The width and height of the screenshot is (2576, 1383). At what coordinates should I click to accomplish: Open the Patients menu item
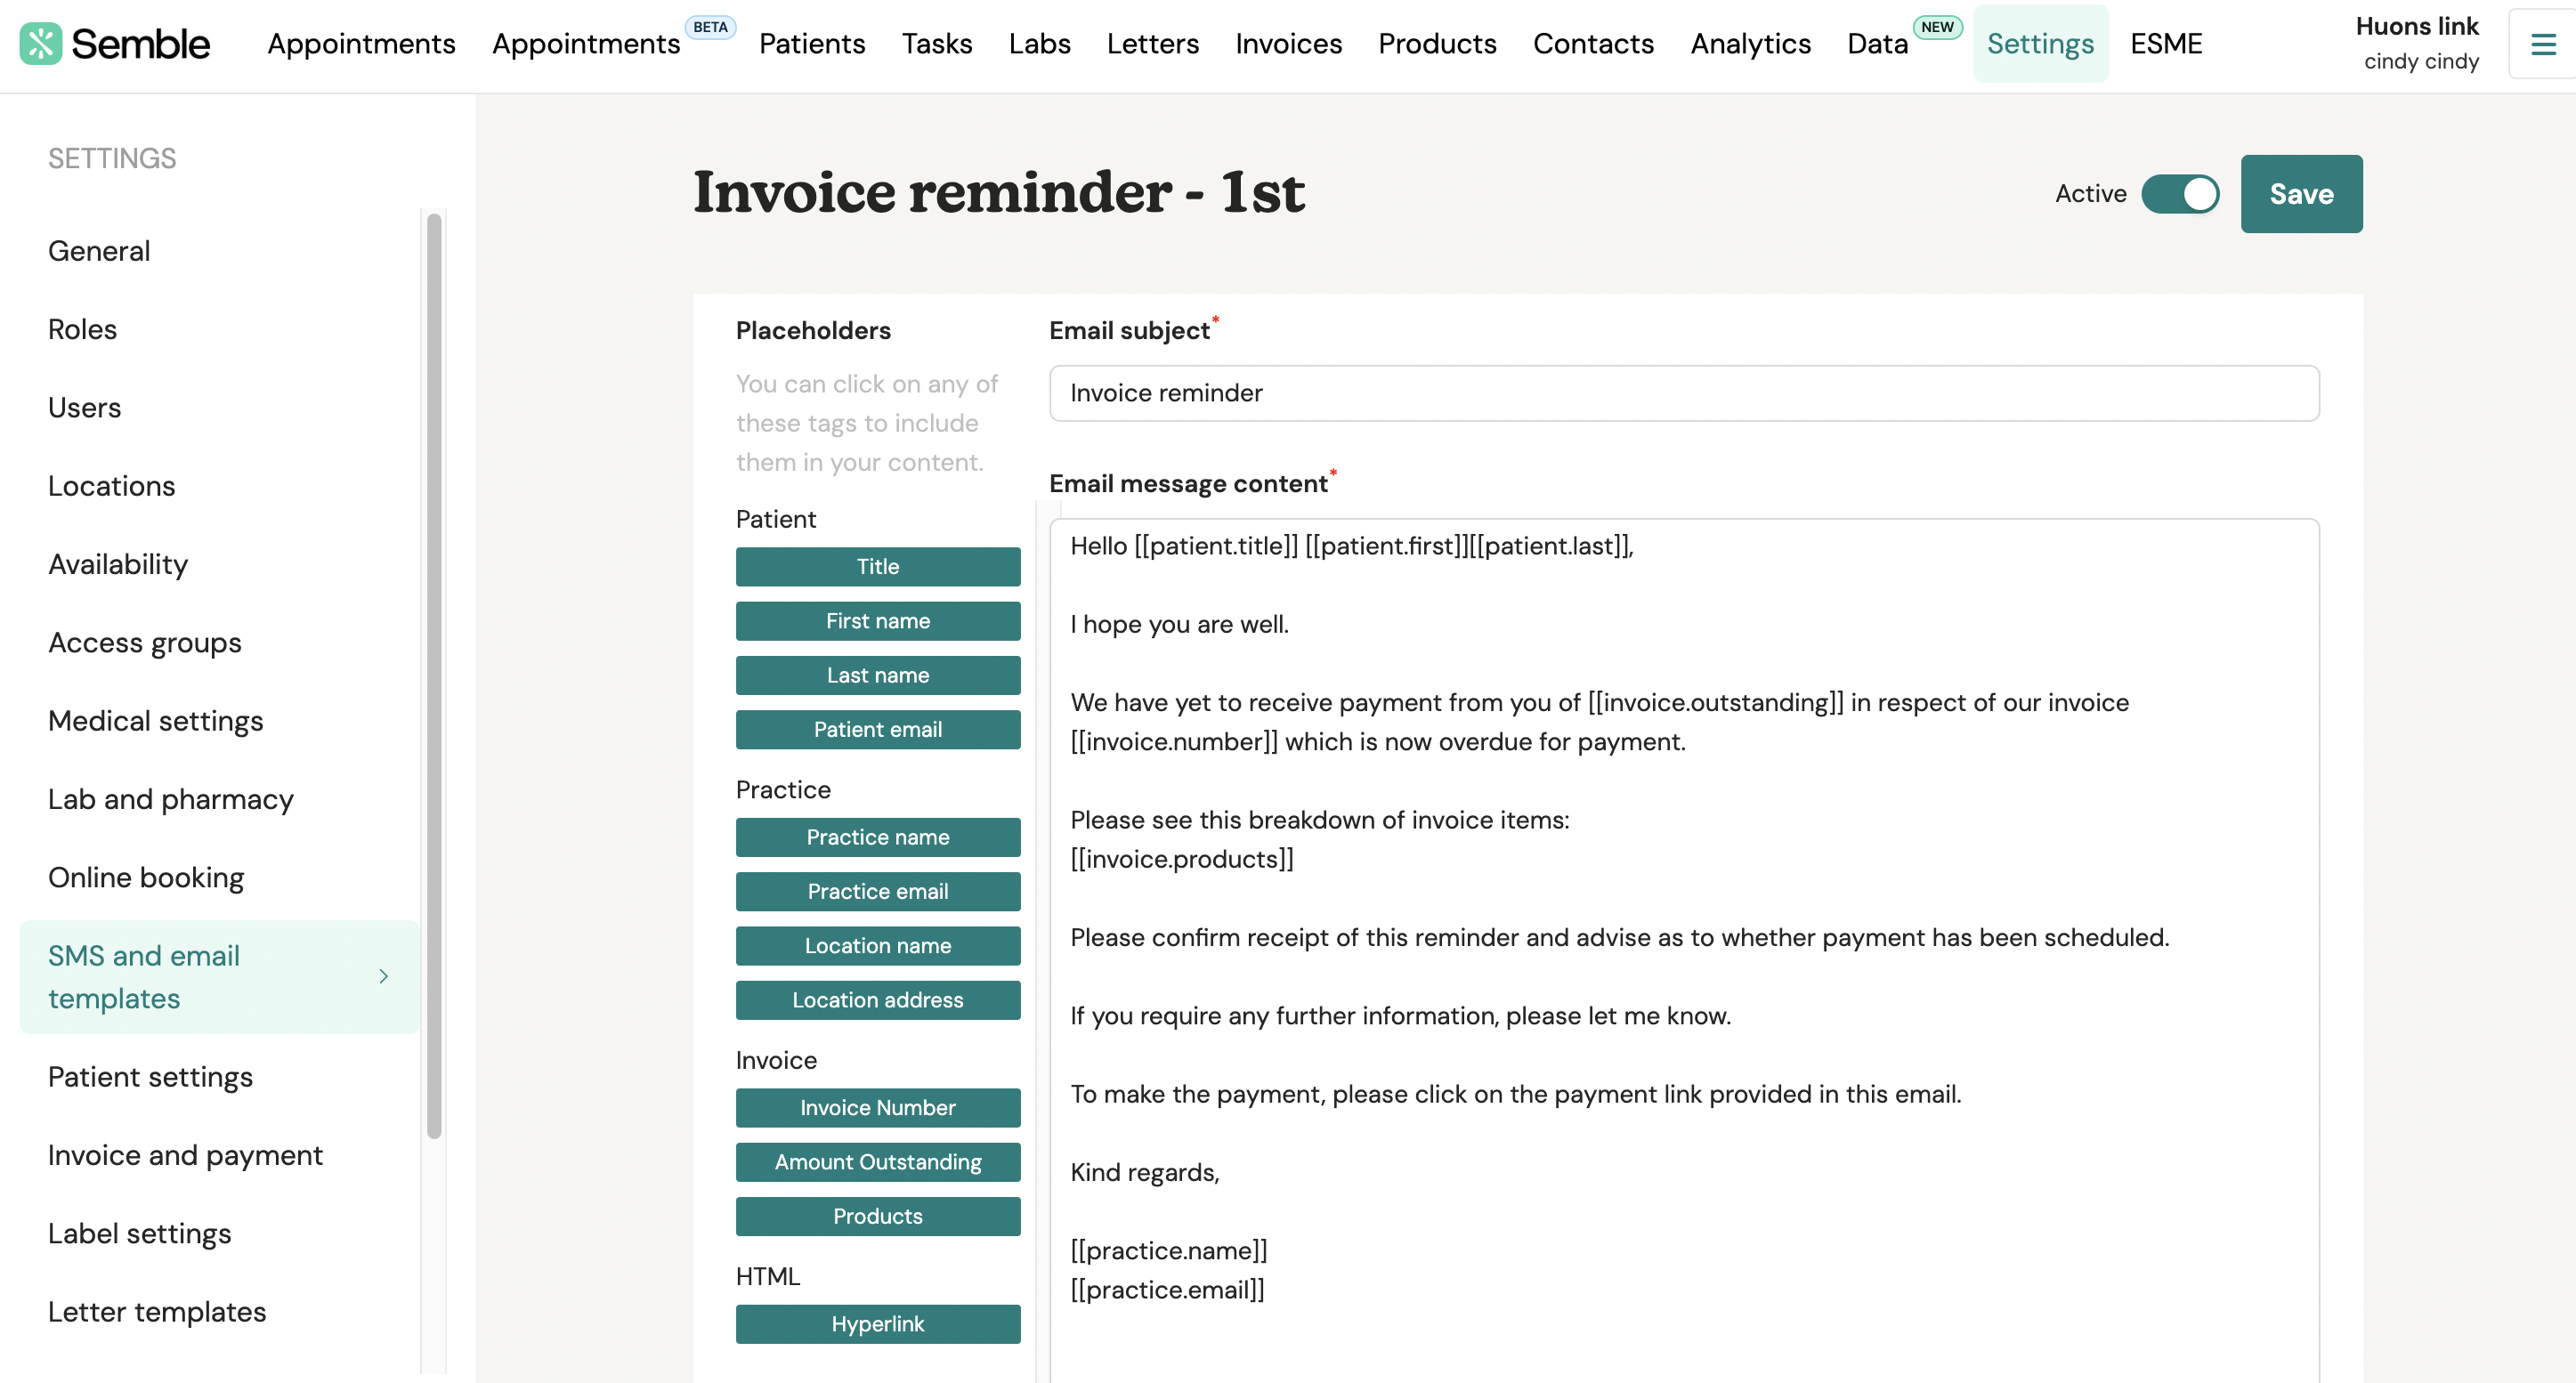(812, 44)
